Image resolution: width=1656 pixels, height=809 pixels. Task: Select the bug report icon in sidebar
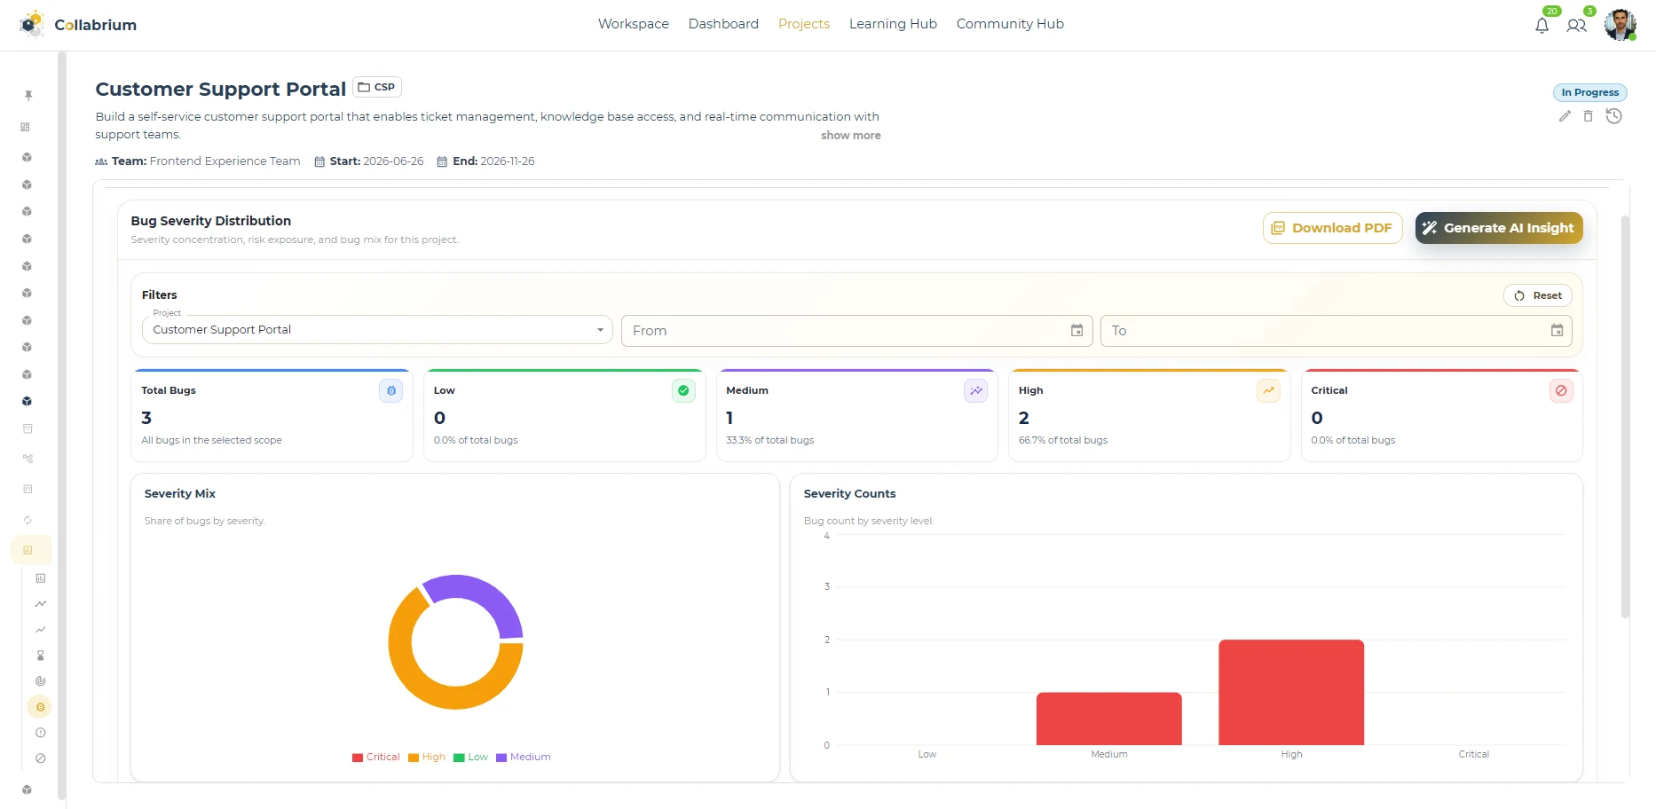(40, 707)
